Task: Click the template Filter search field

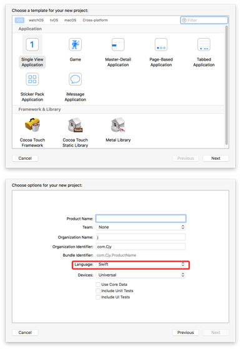Action: coord(204,20)
